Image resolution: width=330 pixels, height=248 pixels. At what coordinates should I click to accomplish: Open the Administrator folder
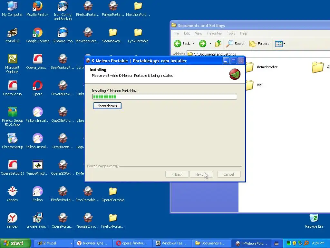[x=262, y=67]
